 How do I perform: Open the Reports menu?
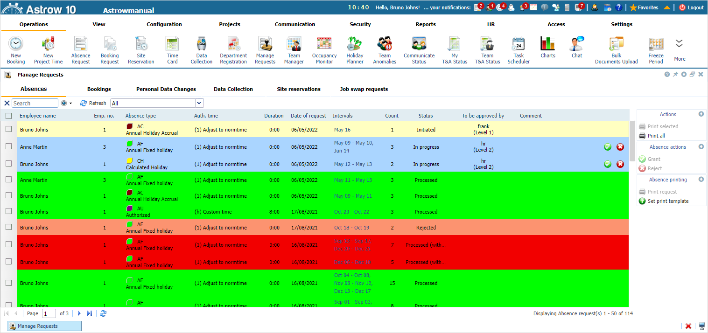(425, 24)
